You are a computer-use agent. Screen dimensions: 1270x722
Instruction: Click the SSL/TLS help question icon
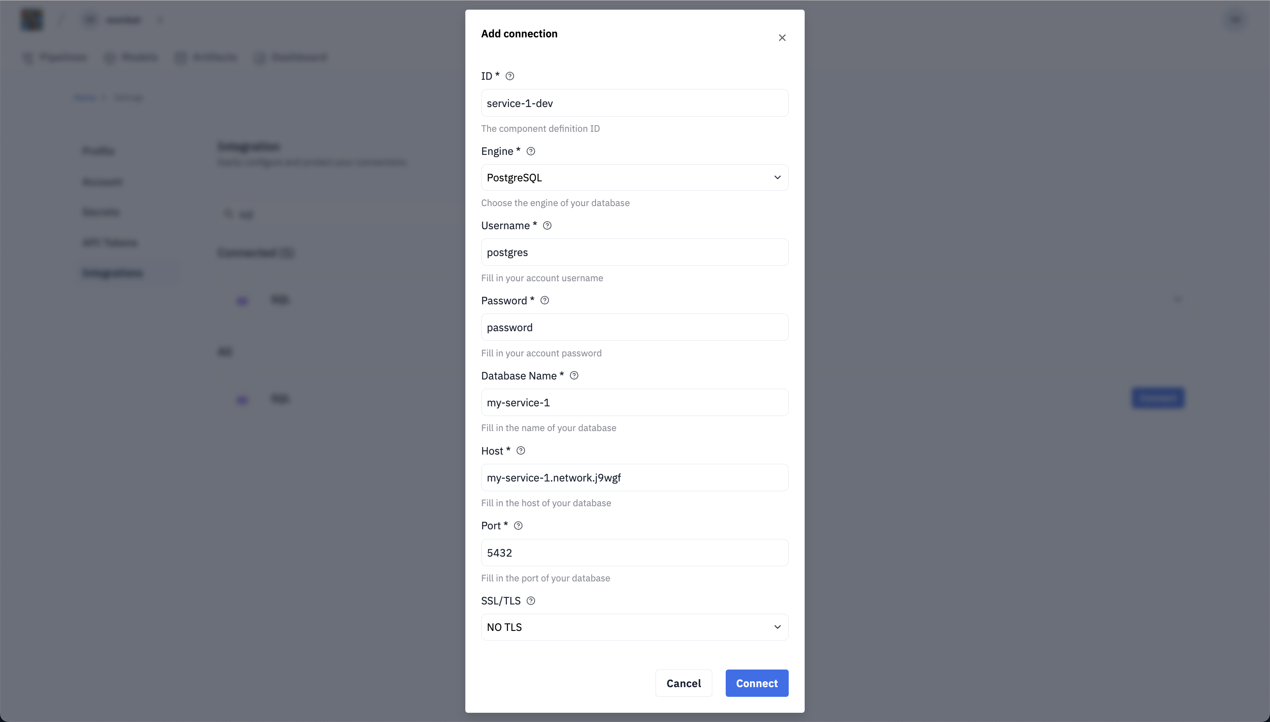tap(530, 601)
